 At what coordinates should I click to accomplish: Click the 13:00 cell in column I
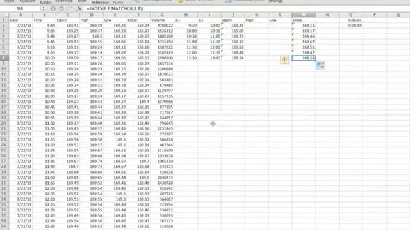[x=209, y=58]
